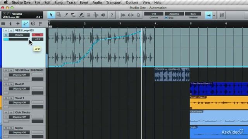The height and width of the screenshot is (139, 248).
Task: Select the 2-Step Behind Beat 01 clip
Action: 219,88
